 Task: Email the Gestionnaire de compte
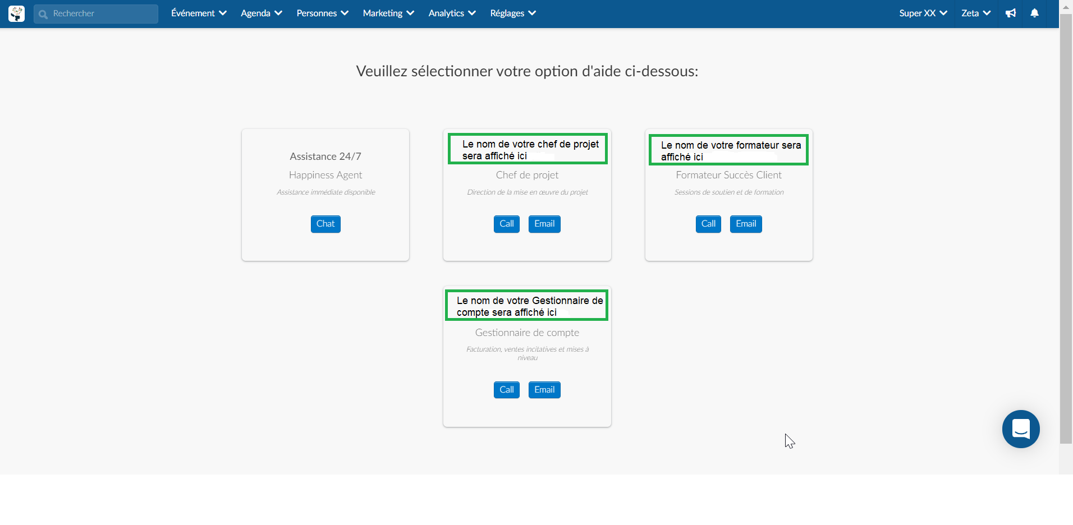[544, 390]
